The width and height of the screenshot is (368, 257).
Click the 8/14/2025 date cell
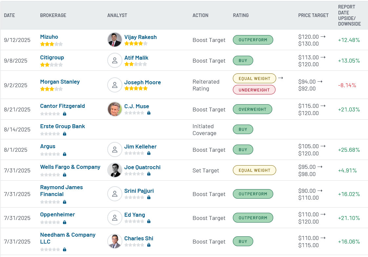[17, 130]
